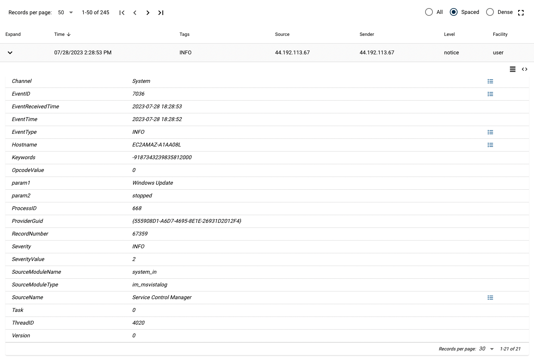Click the 1-50 of 245 page range text
534x357 pixels.
95,12
